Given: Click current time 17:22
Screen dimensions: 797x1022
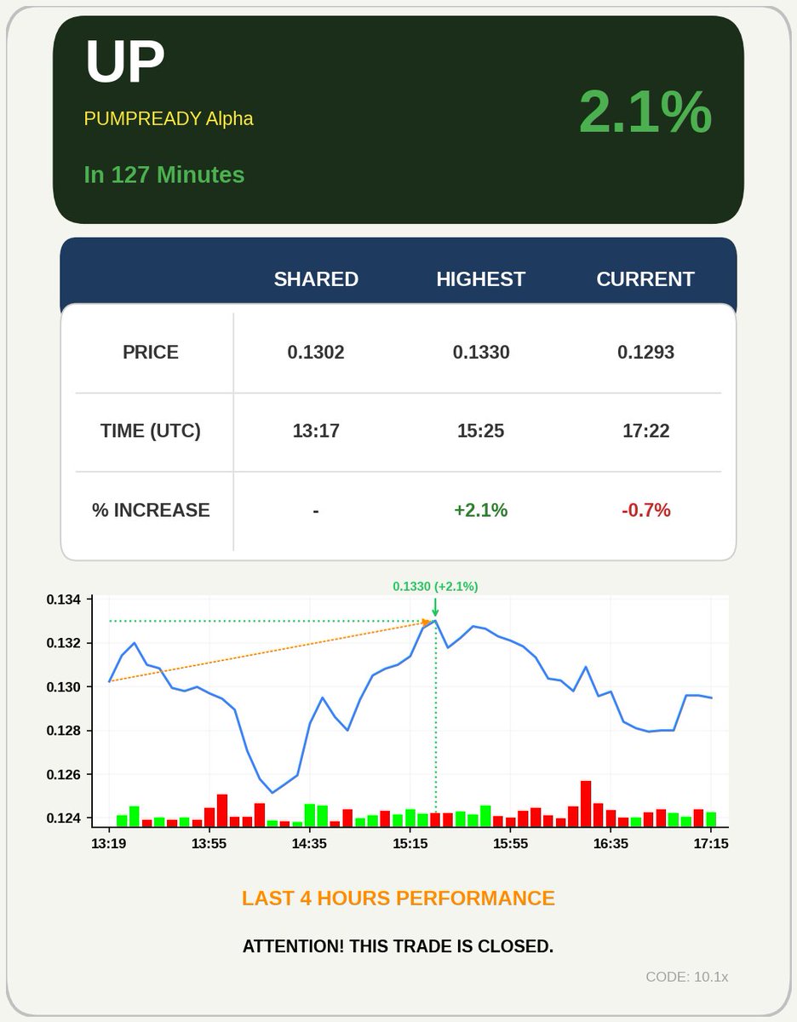Looking at the screenshot, I should click(x=646, y=431).
